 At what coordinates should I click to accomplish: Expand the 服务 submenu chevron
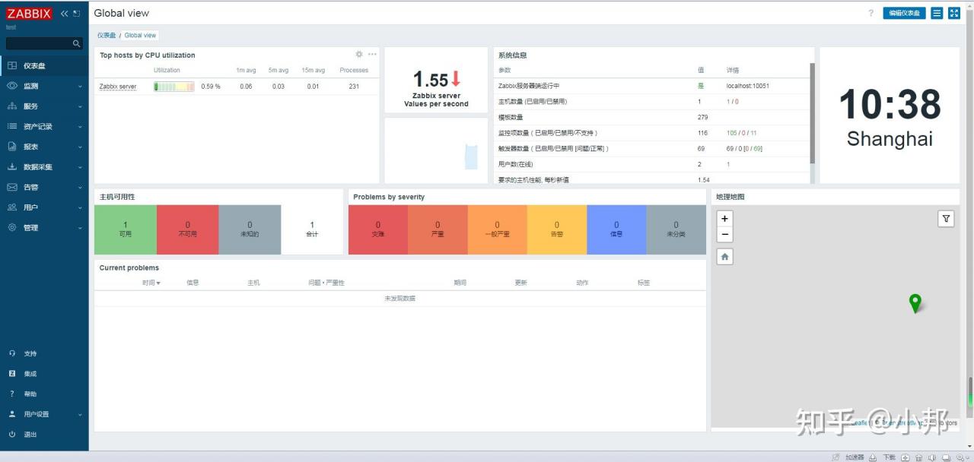click(80, 107)
